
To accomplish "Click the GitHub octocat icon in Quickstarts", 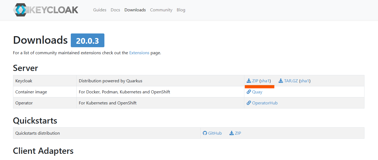I will tap(205, 133).
